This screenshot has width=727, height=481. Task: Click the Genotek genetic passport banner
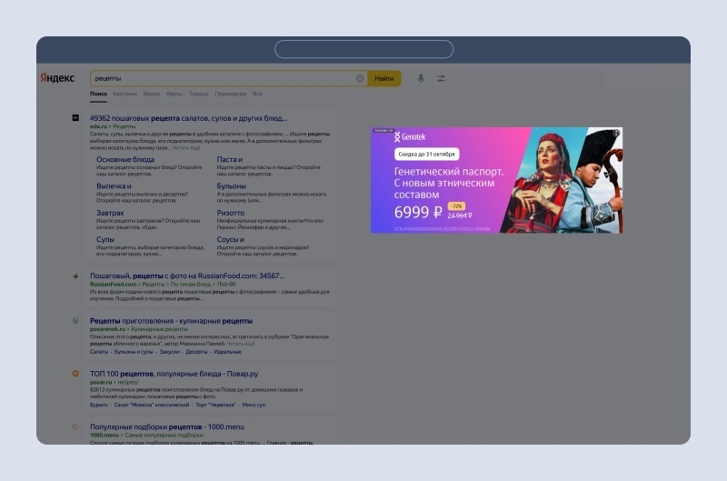pos(496,180)
